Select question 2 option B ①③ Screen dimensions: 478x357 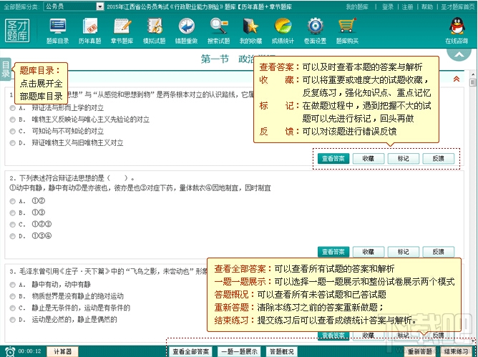pos(12,212)
